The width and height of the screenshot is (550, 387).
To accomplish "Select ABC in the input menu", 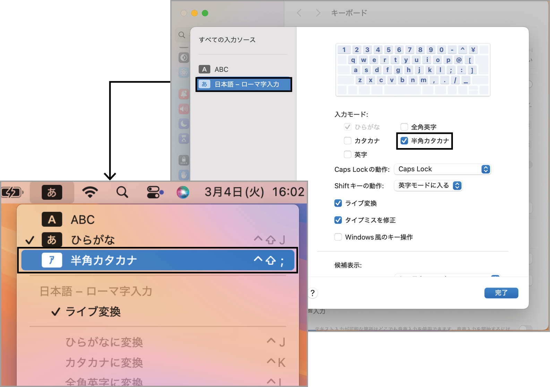I will pos(158,220).
